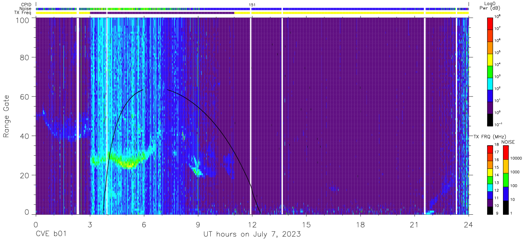Click the '40' tick on the Range Gate axis

pos(25,136)
